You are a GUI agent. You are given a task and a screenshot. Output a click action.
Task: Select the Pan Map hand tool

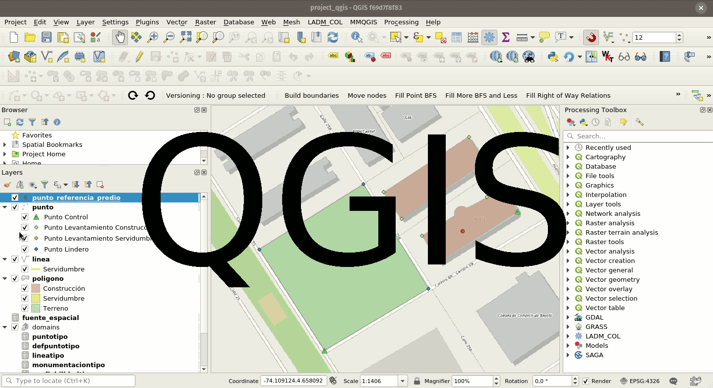[x=119, y=37]
